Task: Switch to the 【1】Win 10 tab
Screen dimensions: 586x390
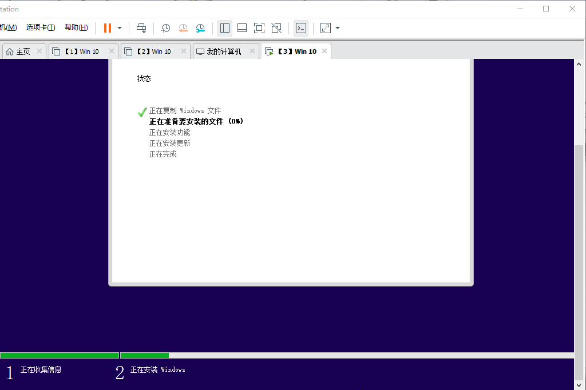Action: (x=84, y=51)
